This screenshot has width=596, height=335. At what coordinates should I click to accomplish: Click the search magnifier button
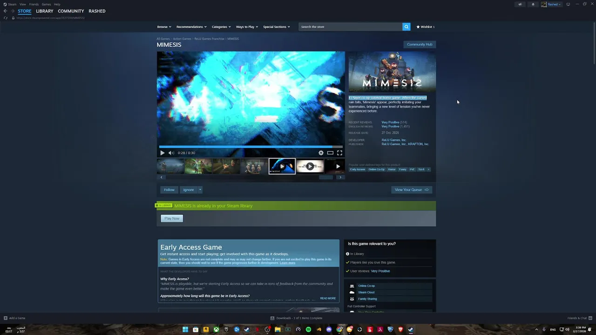tap(406, 27)
